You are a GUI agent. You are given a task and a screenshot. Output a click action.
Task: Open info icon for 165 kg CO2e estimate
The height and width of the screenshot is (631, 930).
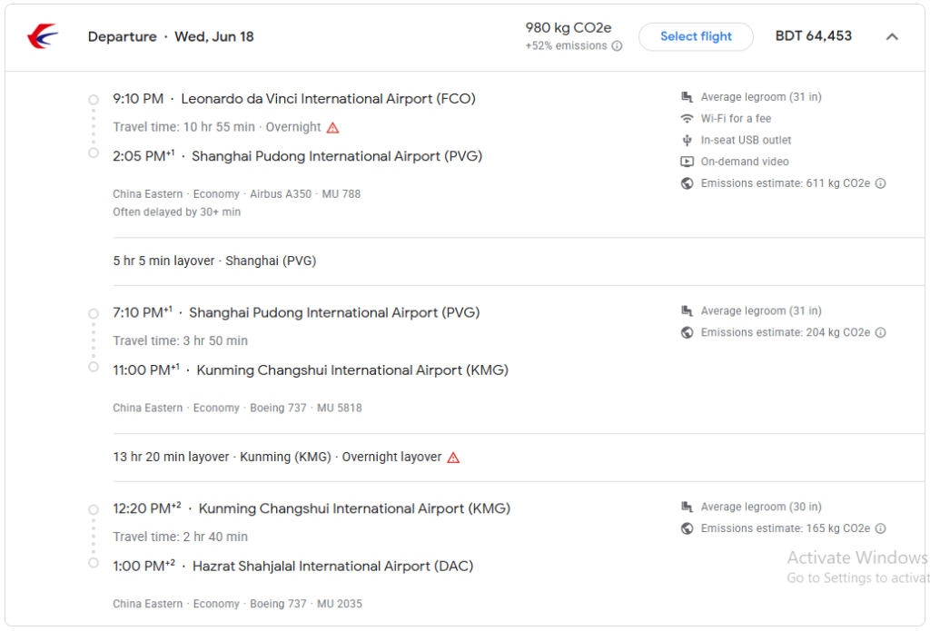(881, 528)
